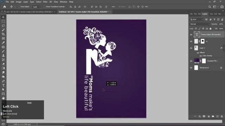Select the Path Selection tool

tap(3, 90)
